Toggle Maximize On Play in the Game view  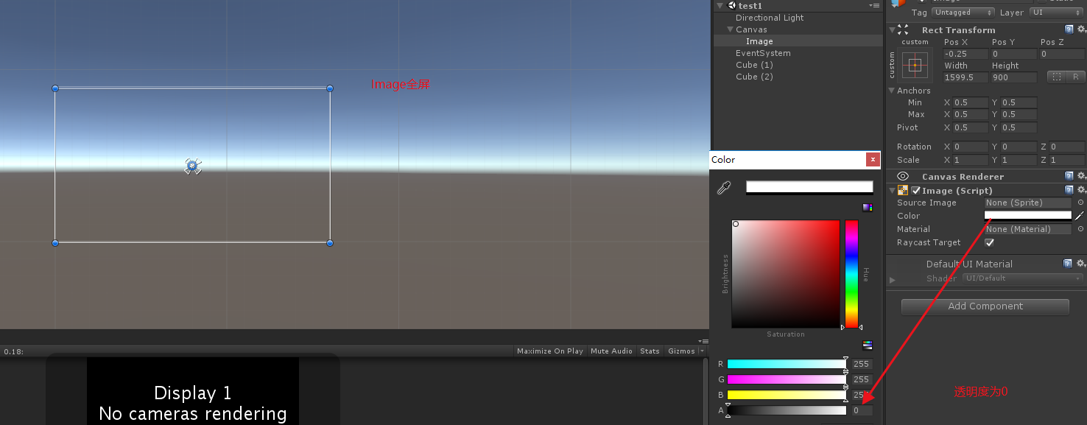pyautogui.click(x=549, y=351)
